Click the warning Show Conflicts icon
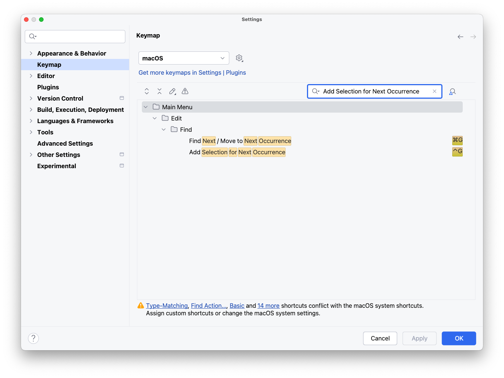The height and width of the screenshot is (378, 504). tap(185, 91)
